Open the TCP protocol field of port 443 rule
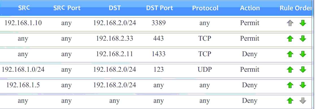The height and width of the screenshot is (109, 316). (x=205, y=38)
